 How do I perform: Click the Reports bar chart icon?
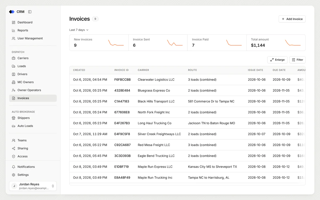click(x=14, y=30)
